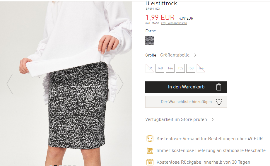Viewport: 270px width, 166px height.
Task: Show the next product image arrow
Action: 120,84
